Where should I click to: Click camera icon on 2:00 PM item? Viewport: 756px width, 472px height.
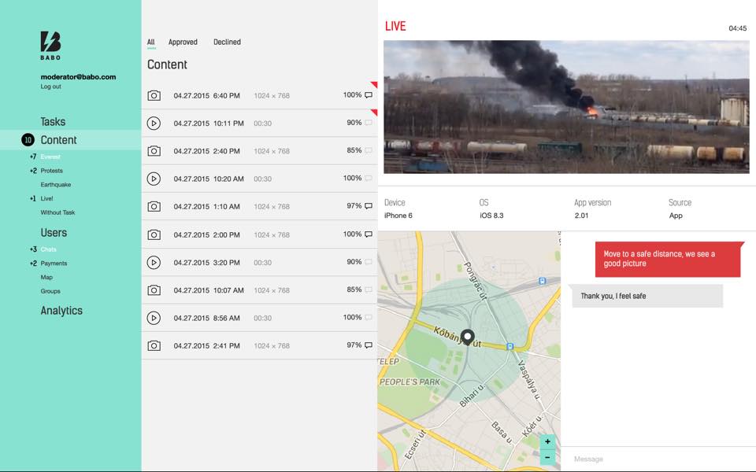pyautogui.click(x=154, y=234)
